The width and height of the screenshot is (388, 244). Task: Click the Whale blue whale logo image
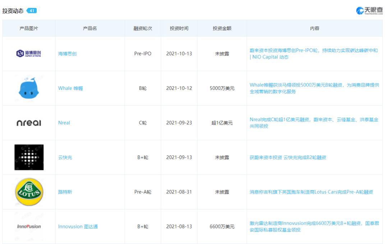(x=29, y=88)
